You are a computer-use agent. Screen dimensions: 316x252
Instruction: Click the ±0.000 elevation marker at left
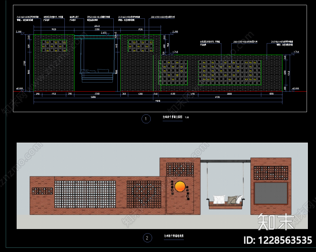[20, 89]
